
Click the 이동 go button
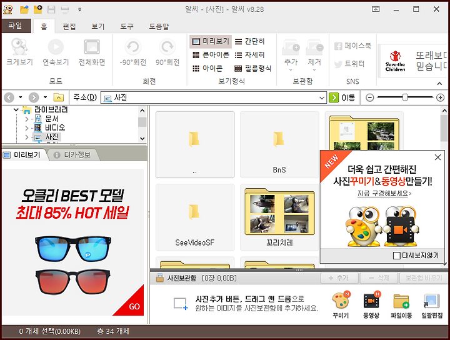pos(342,97)
